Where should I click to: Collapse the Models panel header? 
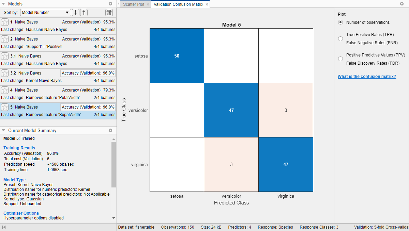[x=3, y=4]
